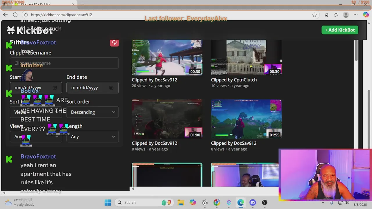The image size is (372, 209).
Task: Open End date calendar picker
Action: [x=111, y=88]
